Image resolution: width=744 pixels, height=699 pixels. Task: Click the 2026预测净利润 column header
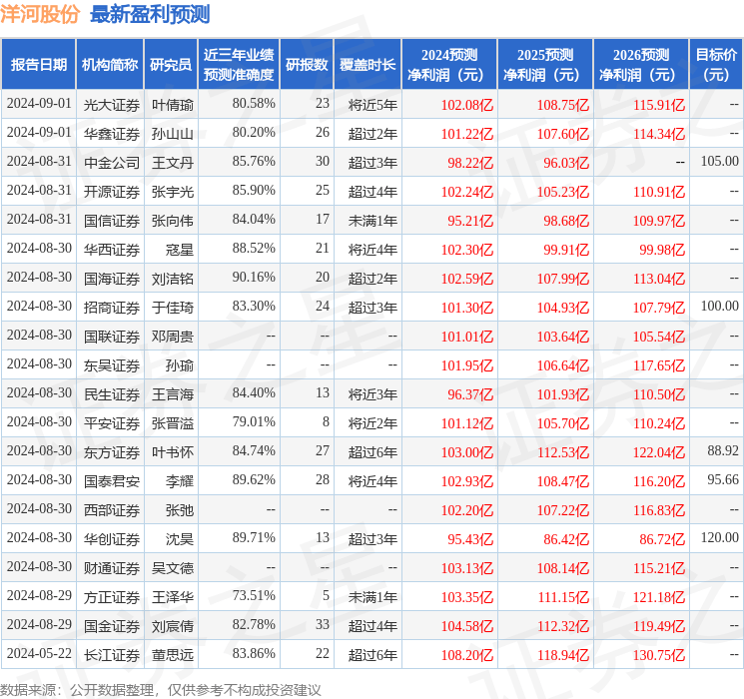(641, 64)
